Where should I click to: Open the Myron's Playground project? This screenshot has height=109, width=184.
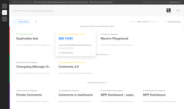point(114,39)
